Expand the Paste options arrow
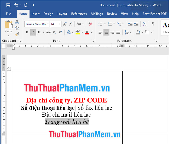This screenshot has width=169, height=144. pos(8,36)
